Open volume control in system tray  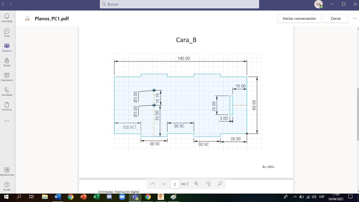coord(314,197)
